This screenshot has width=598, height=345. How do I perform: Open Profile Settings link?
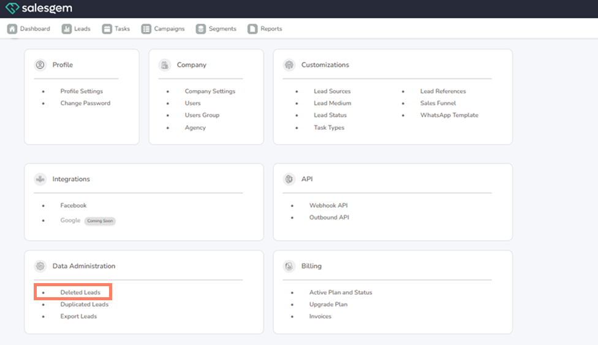[x=81, y=91]
